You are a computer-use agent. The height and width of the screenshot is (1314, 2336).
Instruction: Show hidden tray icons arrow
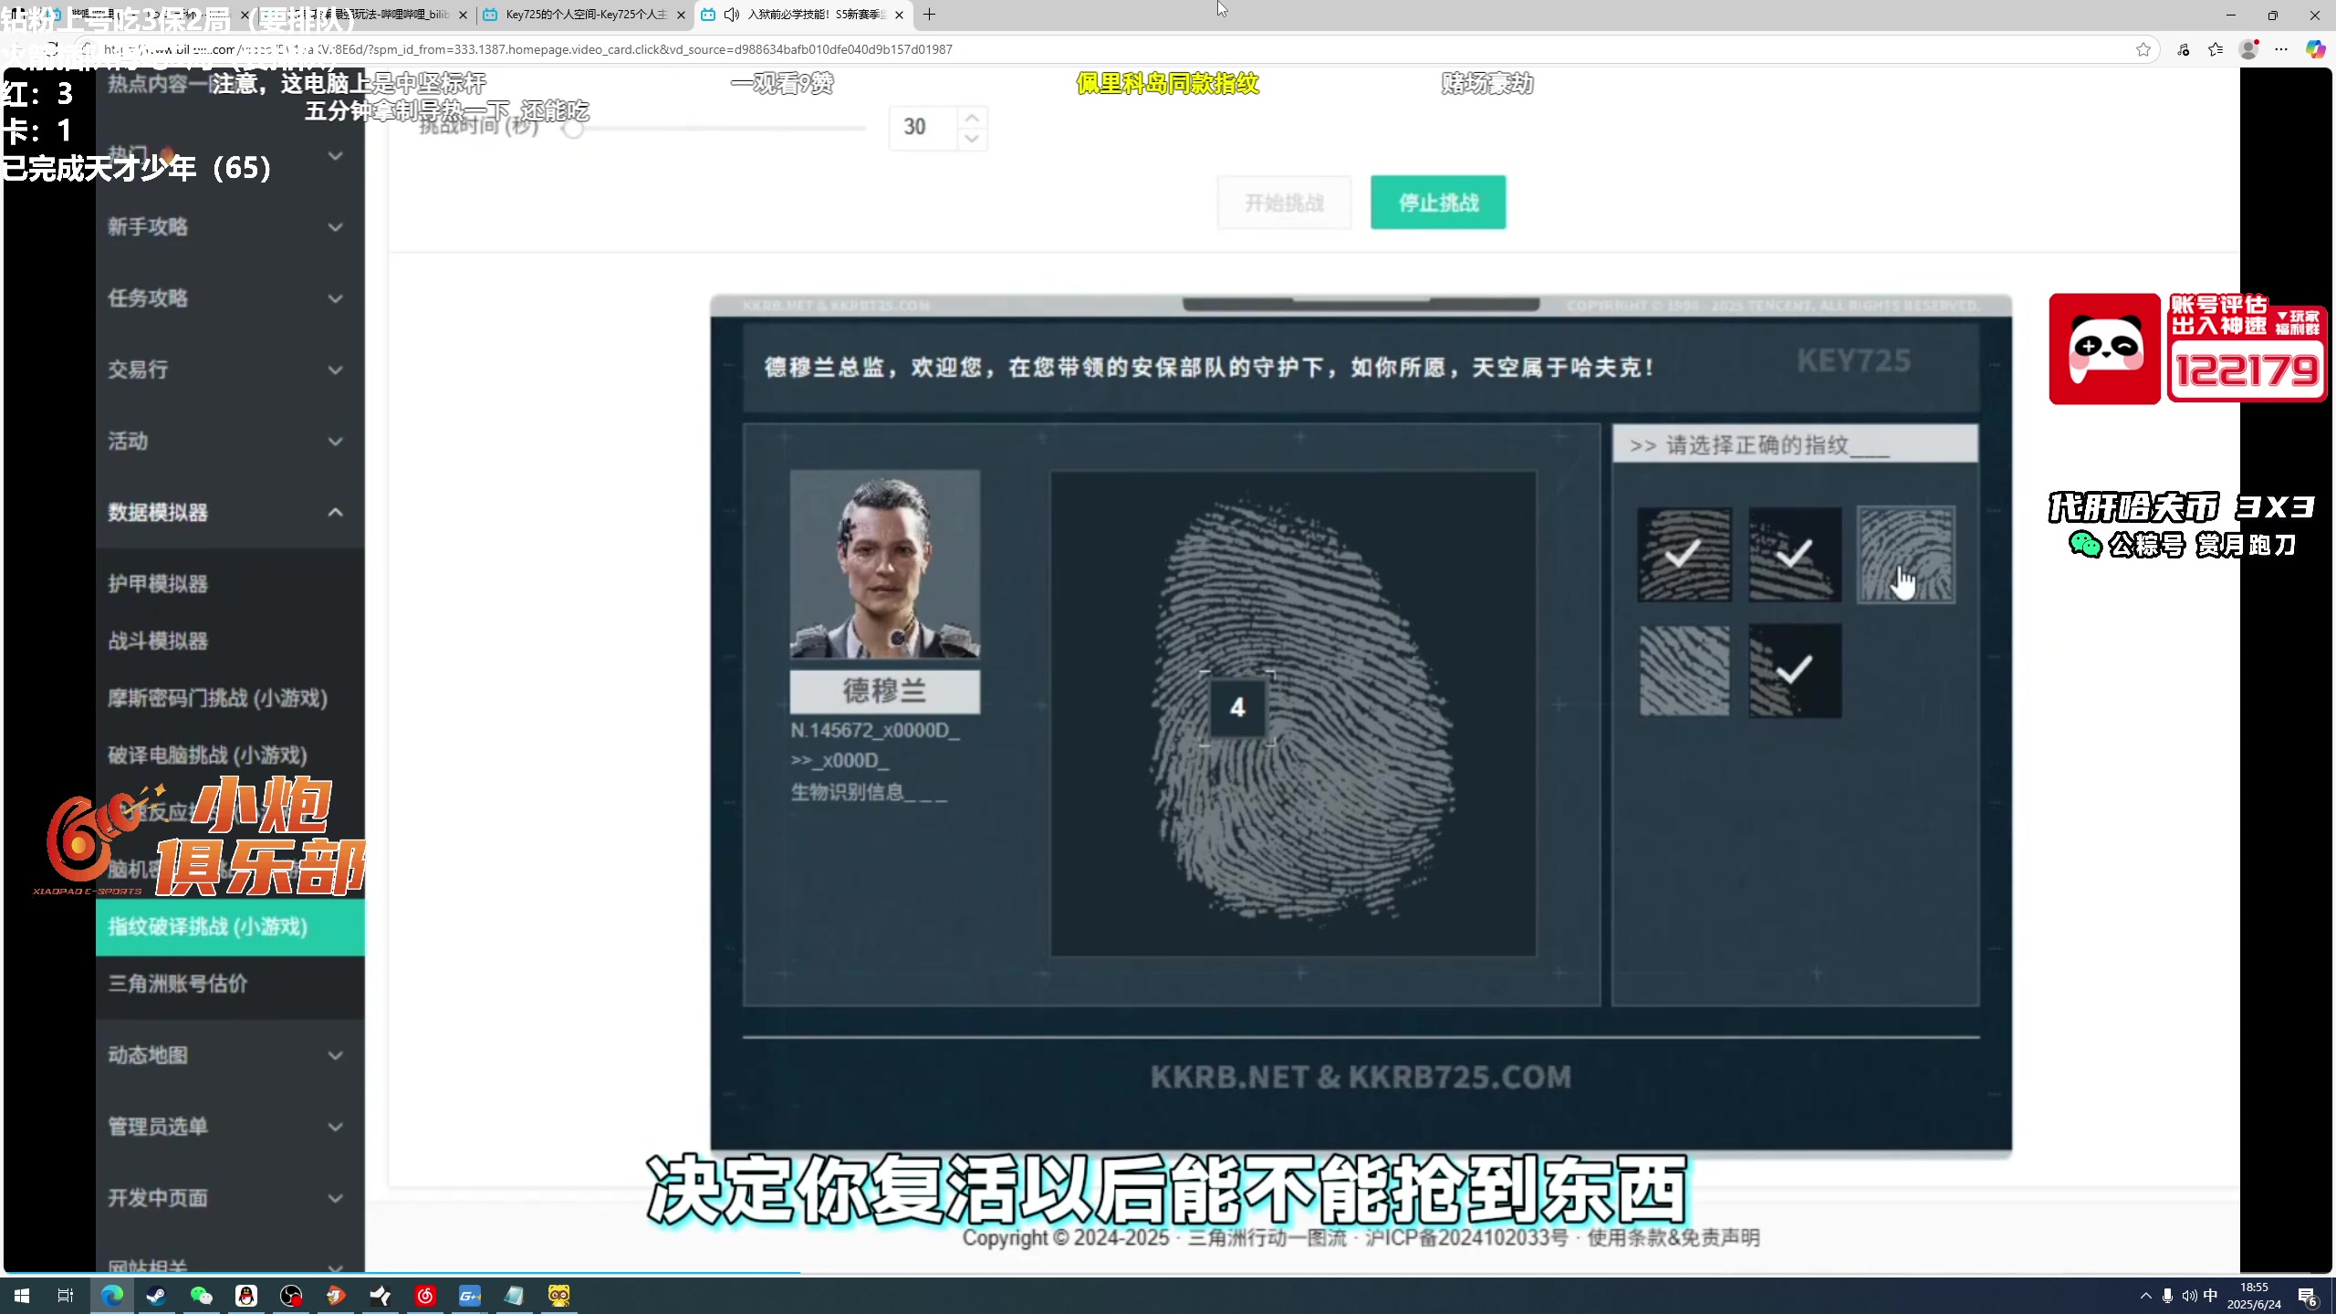tap(2145, 1296)
